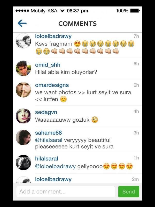Viewport: 155px width, 207px height.
Task: Open the sahame88 username link
Action: pos(48,133)
